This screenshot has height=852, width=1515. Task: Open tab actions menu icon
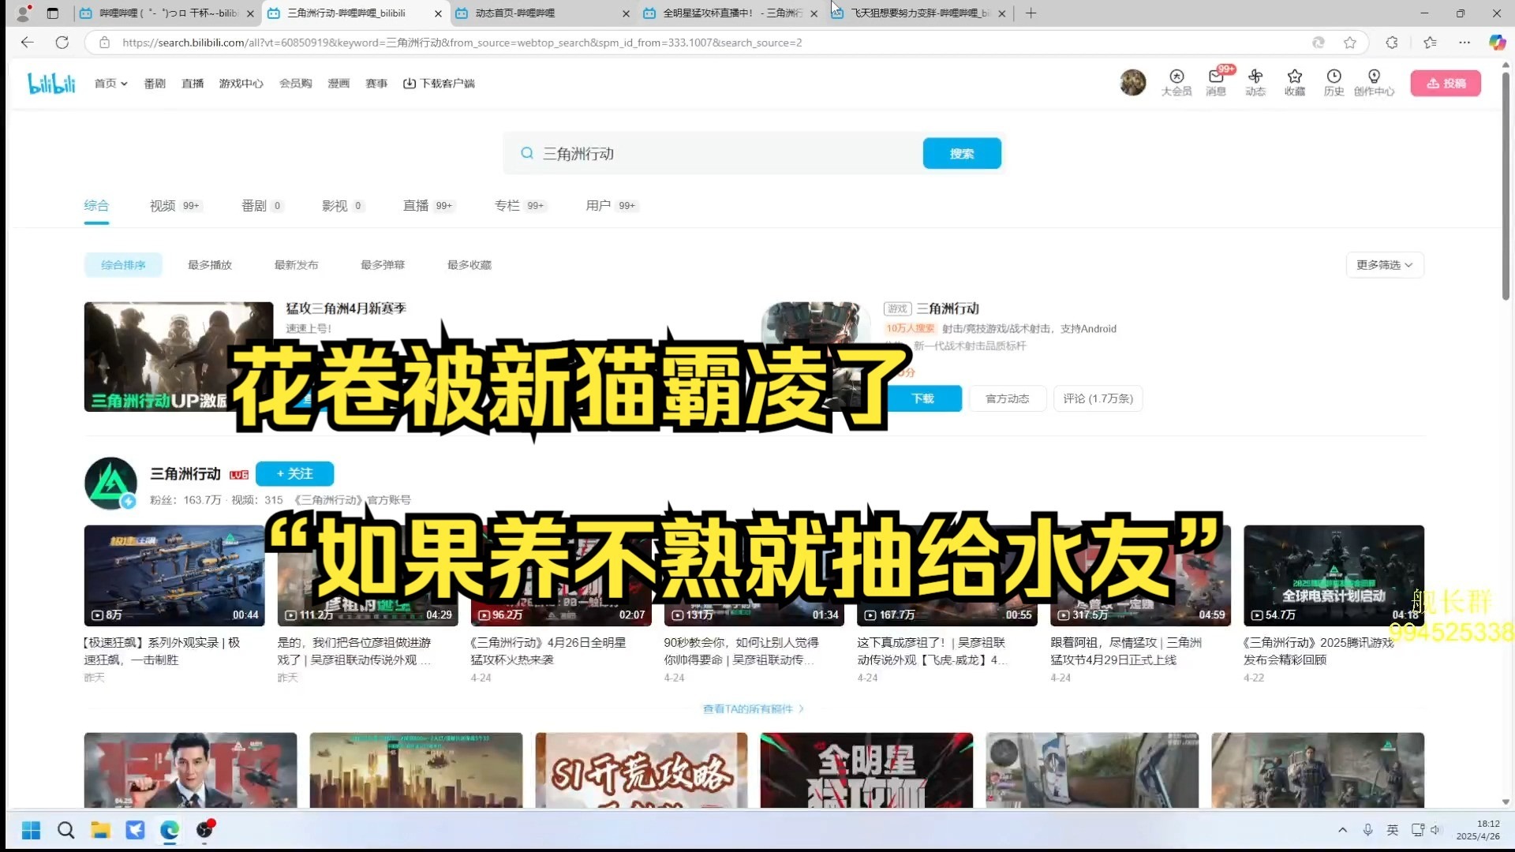coord(52,13)
